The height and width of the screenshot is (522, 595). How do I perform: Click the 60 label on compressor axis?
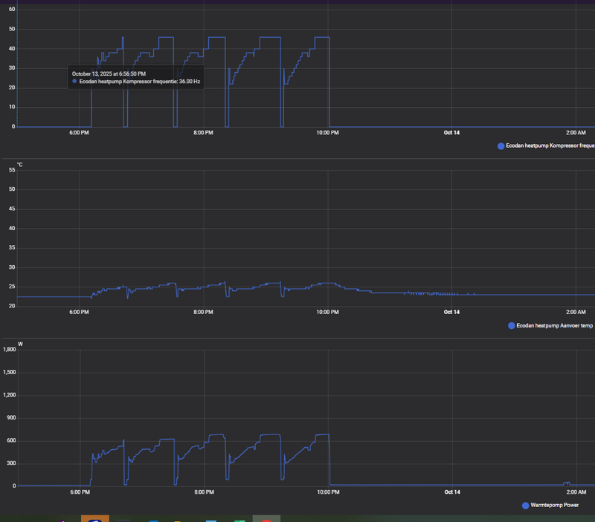click(x=12, y=9)
